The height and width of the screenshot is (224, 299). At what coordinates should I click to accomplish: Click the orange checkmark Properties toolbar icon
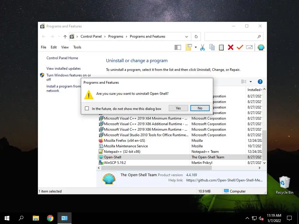(240, 47)
